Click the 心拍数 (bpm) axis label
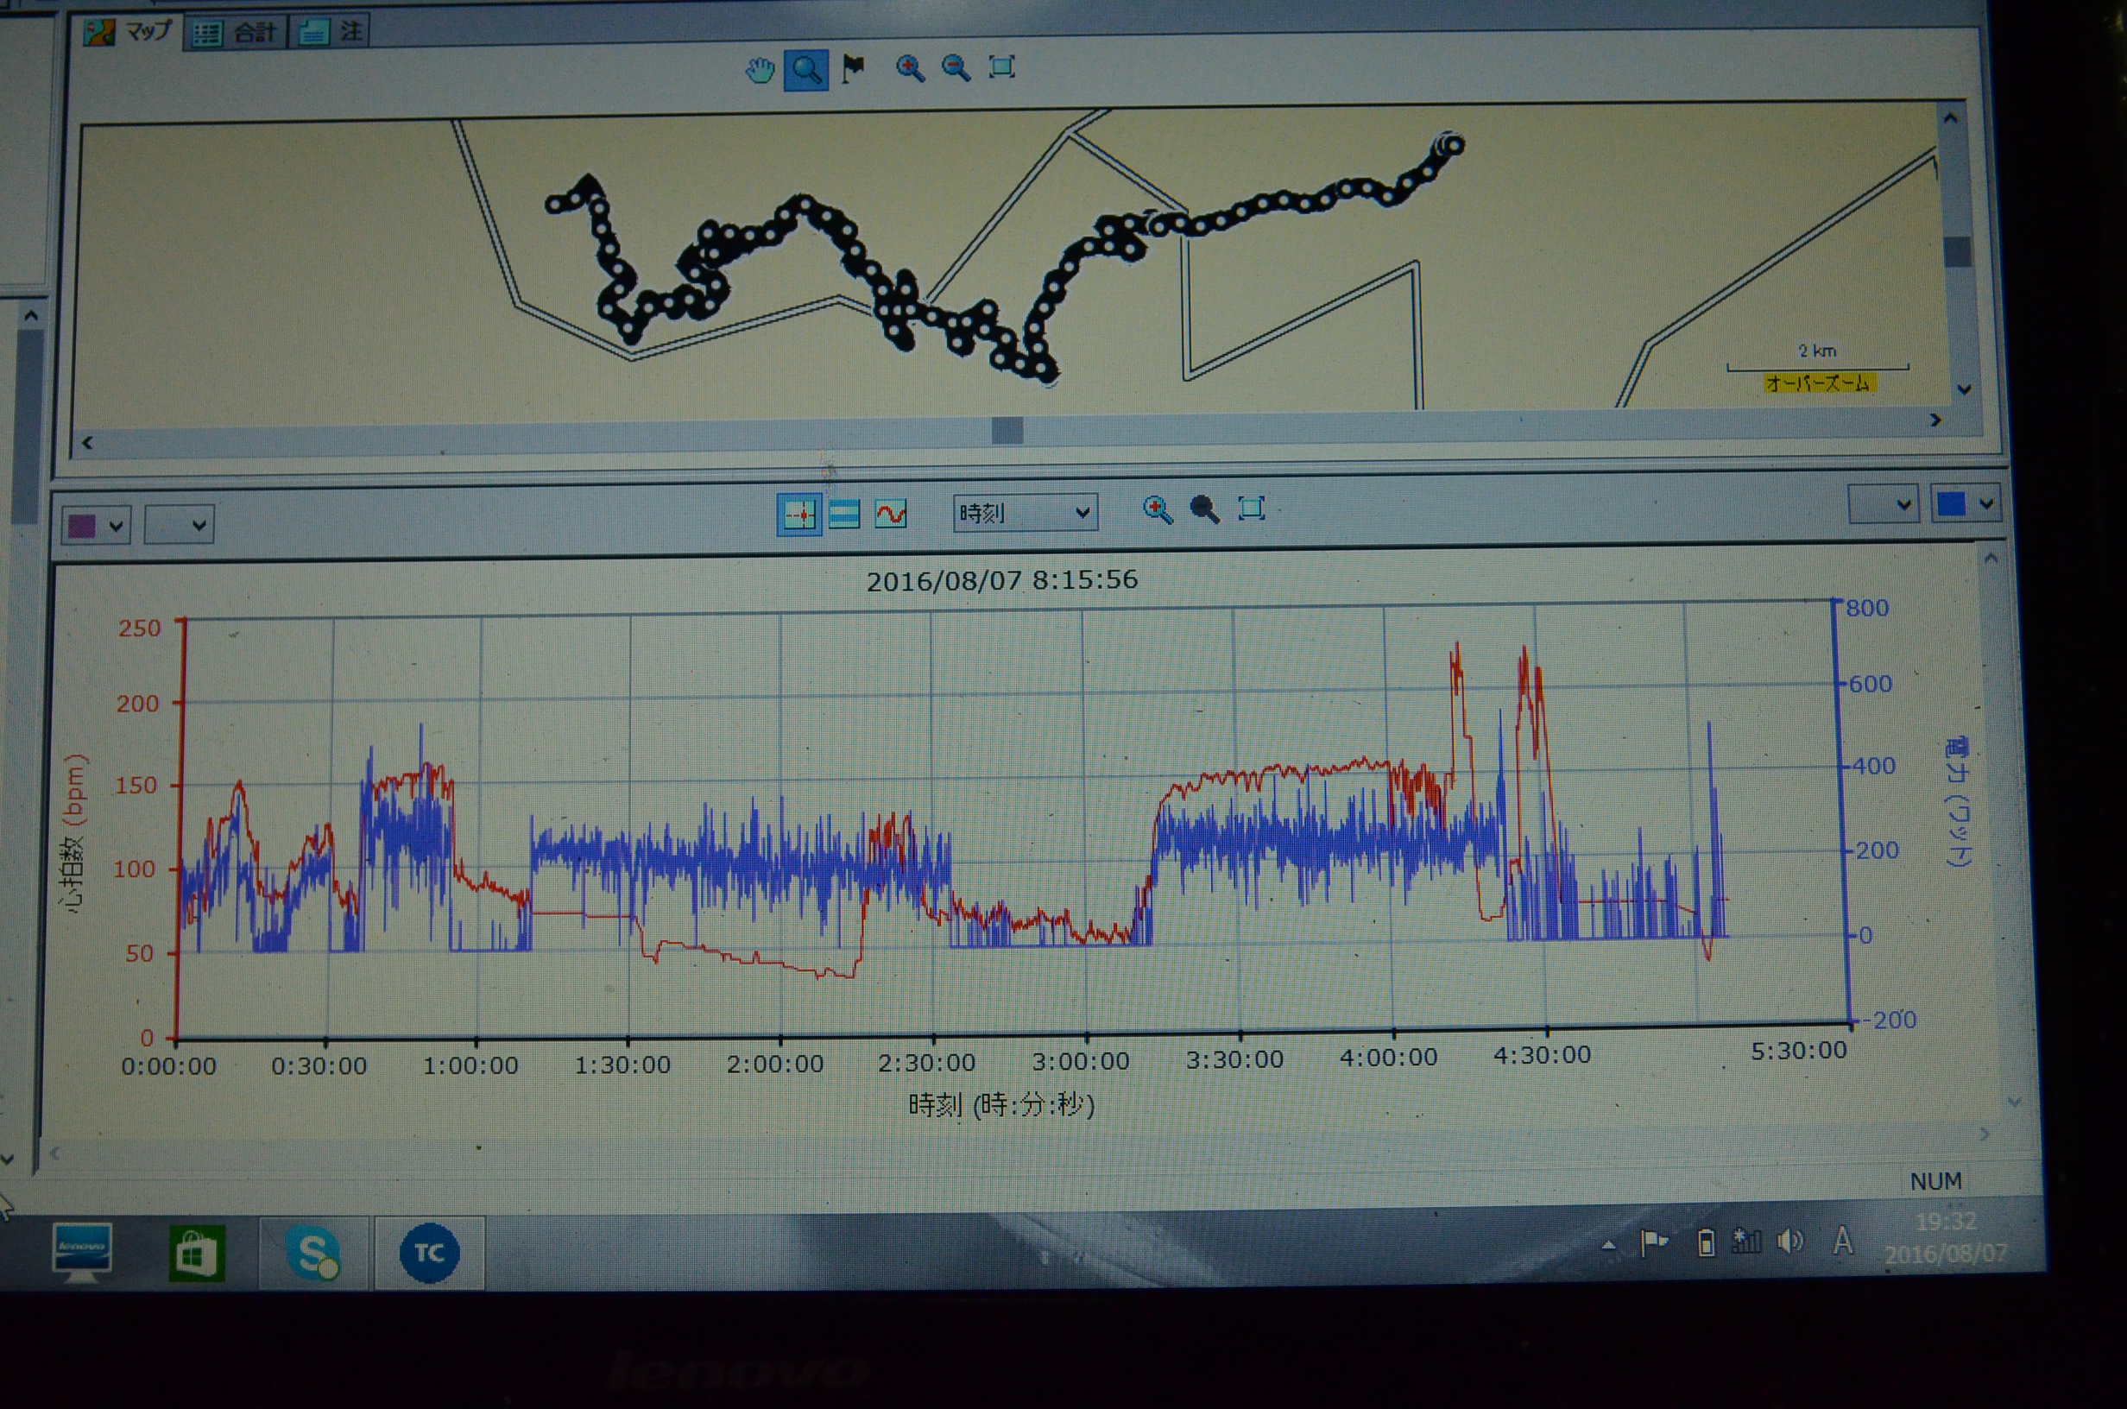The width and height of the screenshot is (2127, 1409). click(74, 833)
